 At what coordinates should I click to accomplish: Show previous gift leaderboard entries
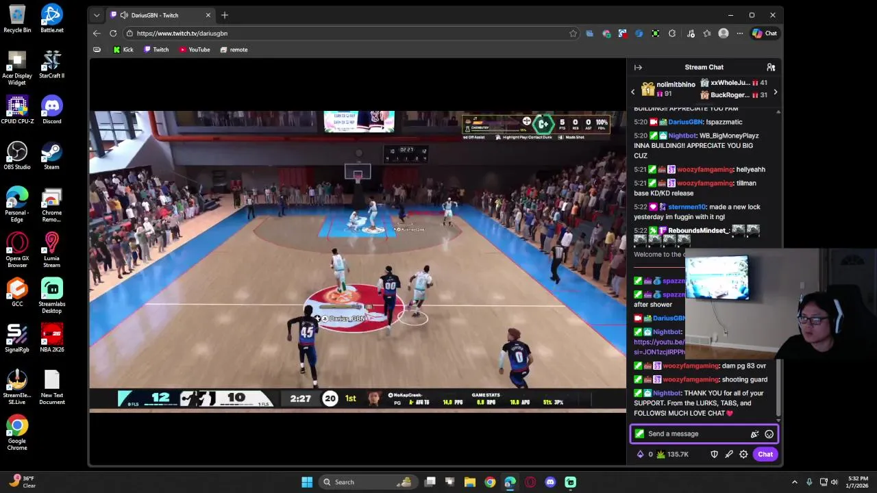pos(633,92)
